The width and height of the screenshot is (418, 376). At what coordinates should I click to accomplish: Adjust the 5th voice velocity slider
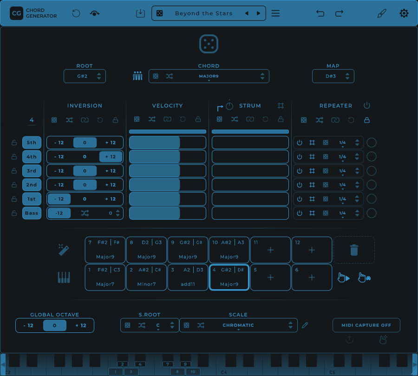click(x=167, y=143)
